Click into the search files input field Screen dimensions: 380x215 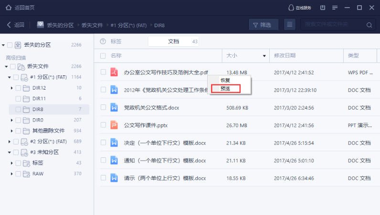tap(332, 25)
